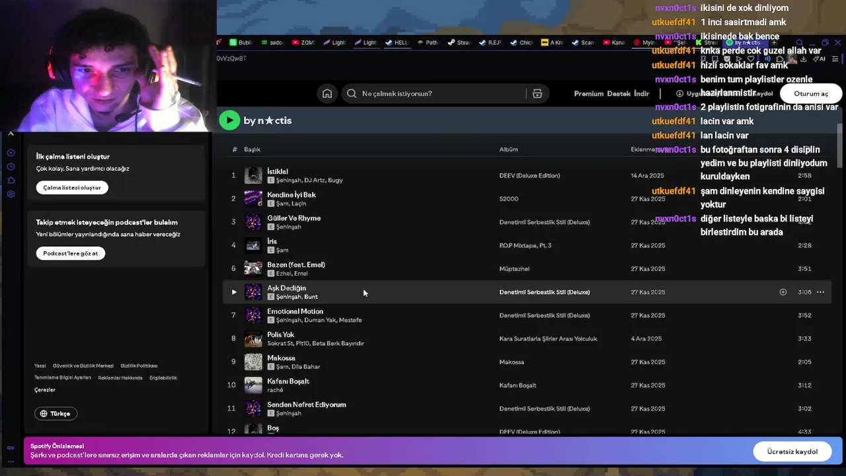Open the P.O.P Mixtape, Pt. 3 album link

[x=525, y=245]
